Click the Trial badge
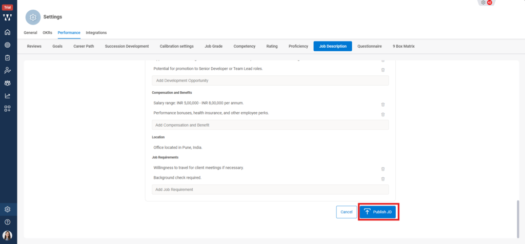The width and height of the screenshot is (525, 244). tap(7, 7)
